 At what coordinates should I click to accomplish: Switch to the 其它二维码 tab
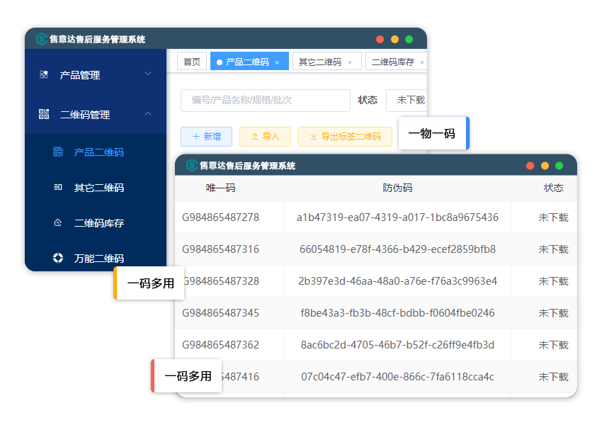click(326, 62)
